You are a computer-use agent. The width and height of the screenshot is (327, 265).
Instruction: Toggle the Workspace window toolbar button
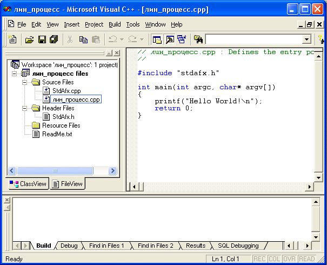click(x=157, y=39)
